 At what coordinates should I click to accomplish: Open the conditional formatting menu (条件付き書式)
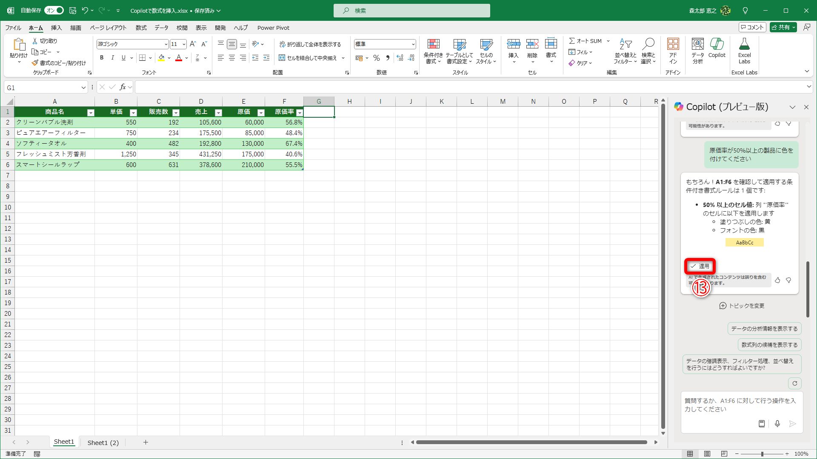433,51
